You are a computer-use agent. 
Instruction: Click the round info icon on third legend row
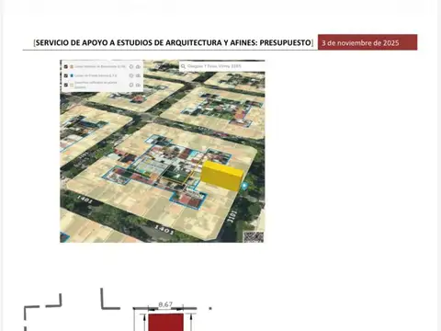(x=131, y=85)
